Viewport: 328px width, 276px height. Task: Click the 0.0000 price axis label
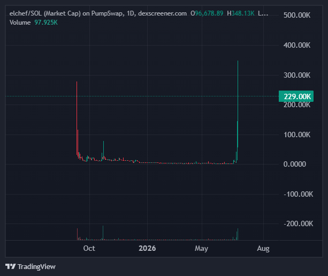click(294, 164)
